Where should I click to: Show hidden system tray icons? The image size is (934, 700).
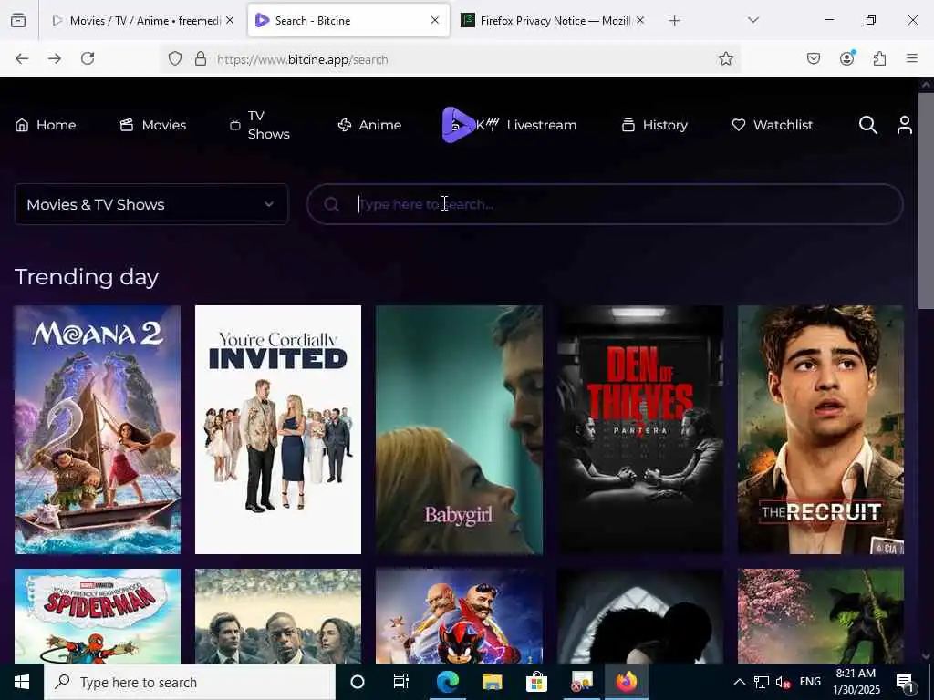739,682
